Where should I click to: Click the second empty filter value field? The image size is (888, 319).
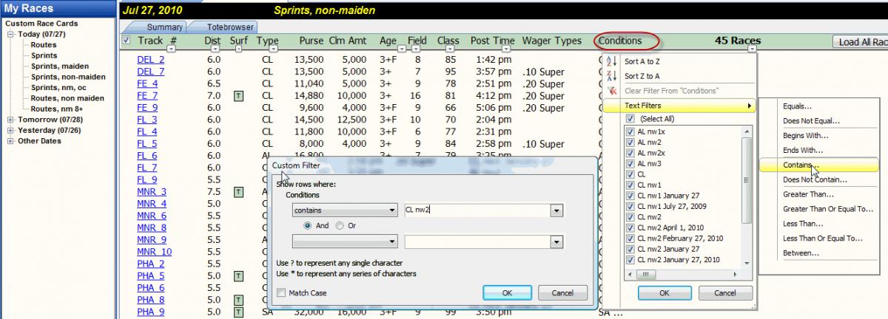point(476,241)
